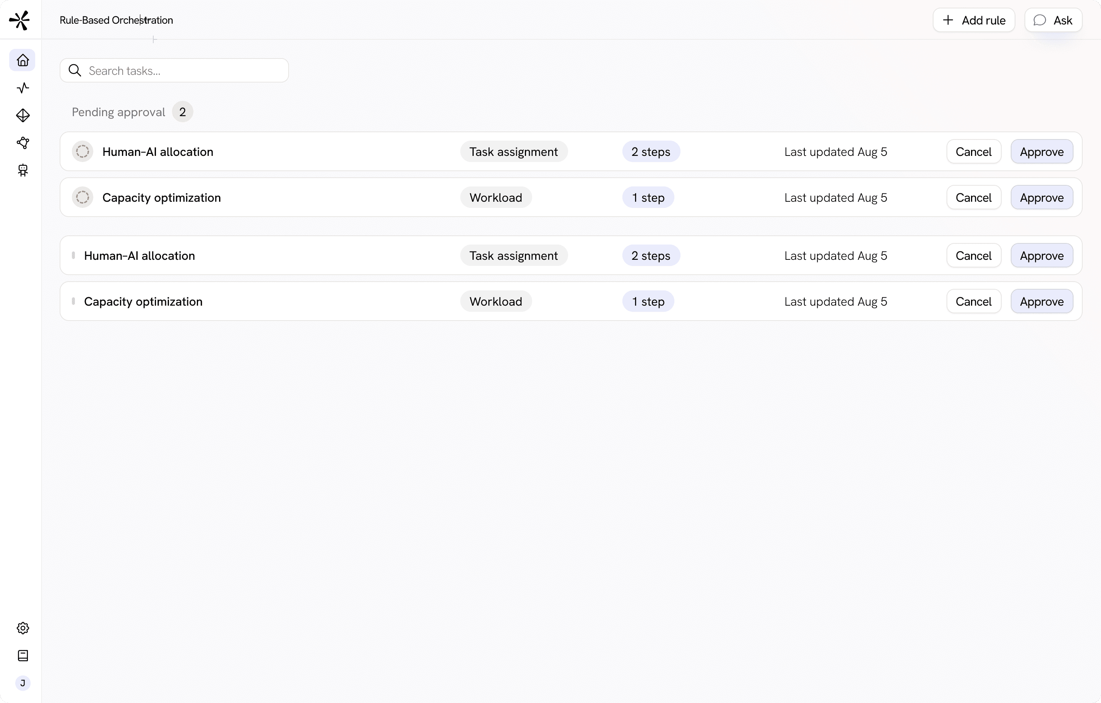The width and height of the screenshot is (1101, 703).
Task: Click Add rule button
Action: tap(973, 20)
